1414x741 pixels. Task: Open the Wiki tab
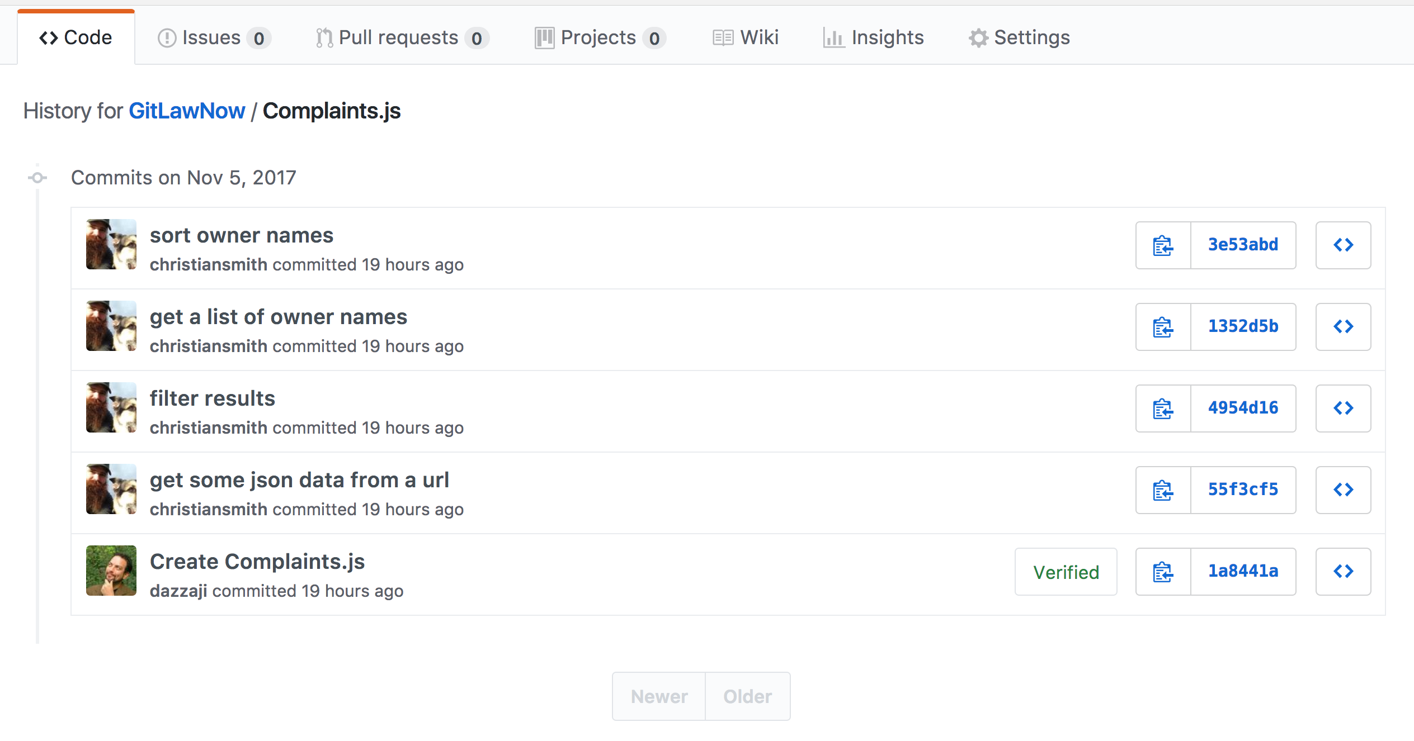click(746, 37)
